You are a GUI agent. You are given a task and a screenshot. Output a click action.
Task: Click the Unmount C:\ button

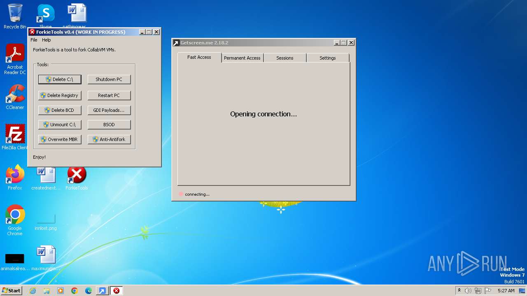click(x=60, y=125)
